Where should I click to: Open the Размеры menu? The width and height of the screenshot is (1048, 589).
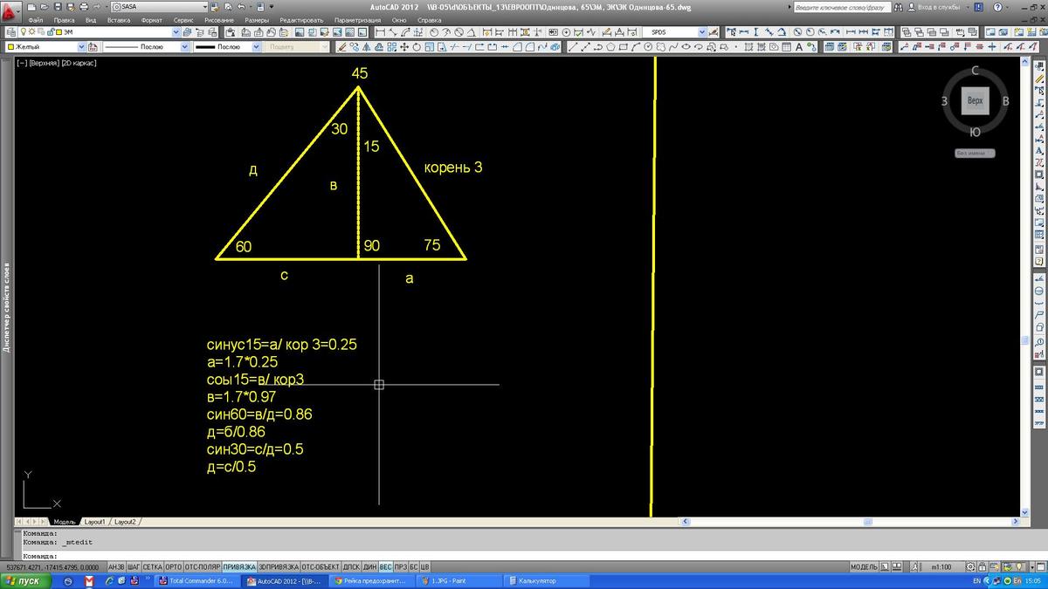[257, 19]
